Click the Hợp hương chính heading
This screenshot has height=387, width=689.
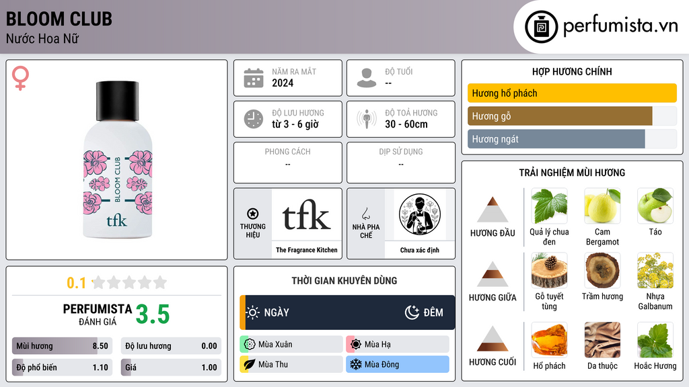pyautogui.click(x=572, y=71)
